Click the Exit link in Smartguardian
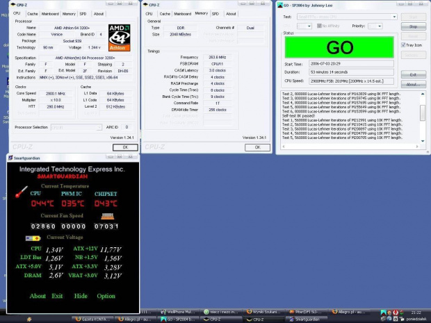 tap(57, 296)
